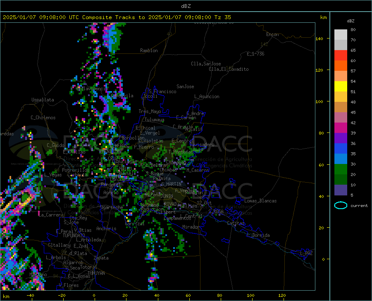The width and height of the screenshot is (372, 301).
Task: Click the 'E_Vergel' place label
Action: click(150, 133)
